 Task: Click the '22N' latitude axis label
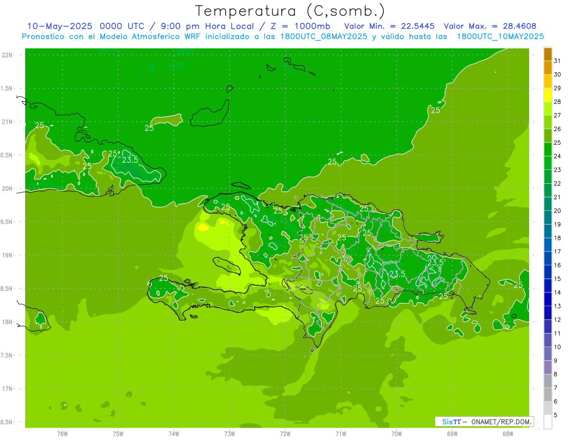coord(7,55)
